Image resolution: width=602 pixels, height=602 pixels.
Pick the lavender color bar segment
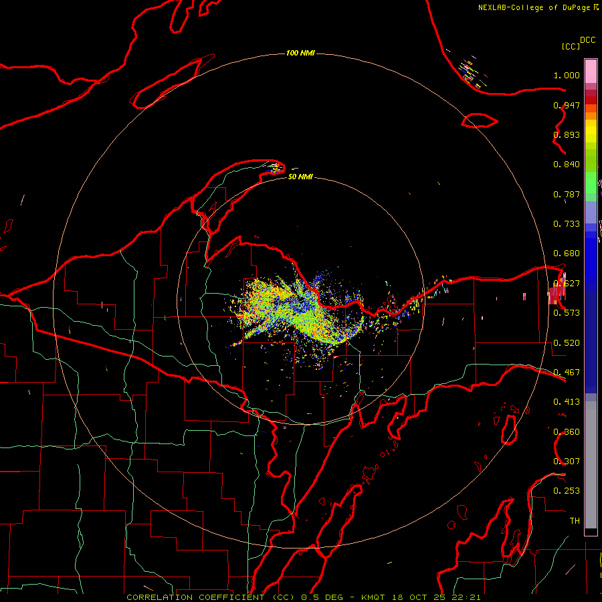pyautogui.click(x=591, y=212)
